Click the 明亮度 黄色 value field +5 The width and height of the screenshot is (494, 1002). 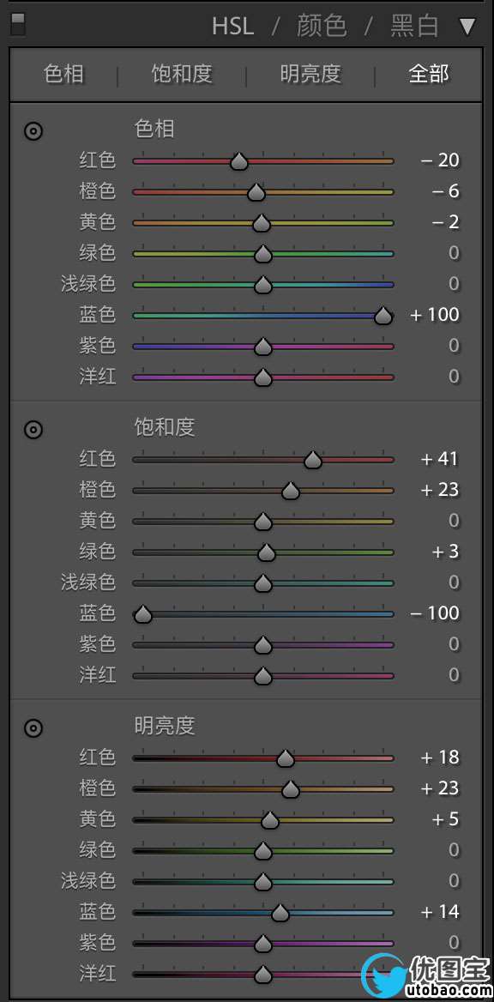point(446,818)
